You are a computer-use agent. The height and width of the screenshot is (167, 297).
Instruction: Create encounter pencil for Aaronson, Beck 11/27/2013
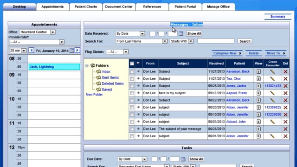coord(272,71)
